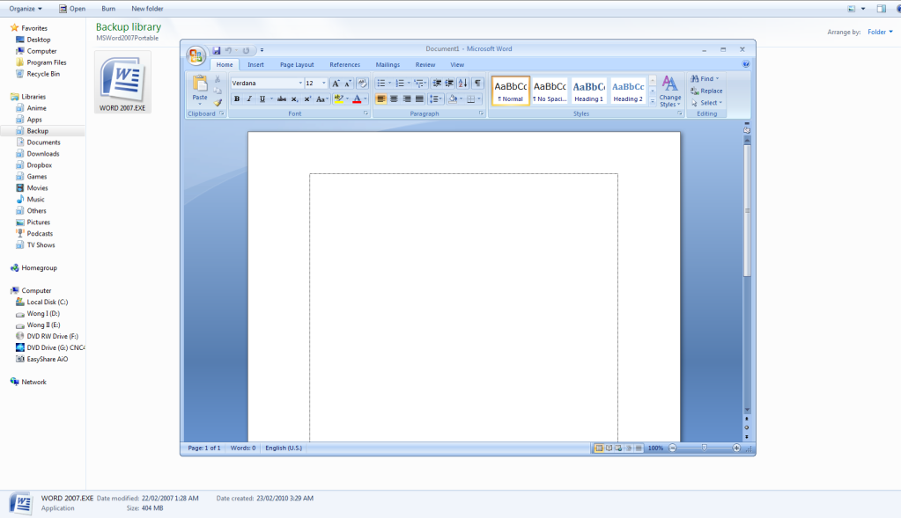This screenshot has width=901, height=518.
Task: Apply the Heading 2 style
Action: 628,91
